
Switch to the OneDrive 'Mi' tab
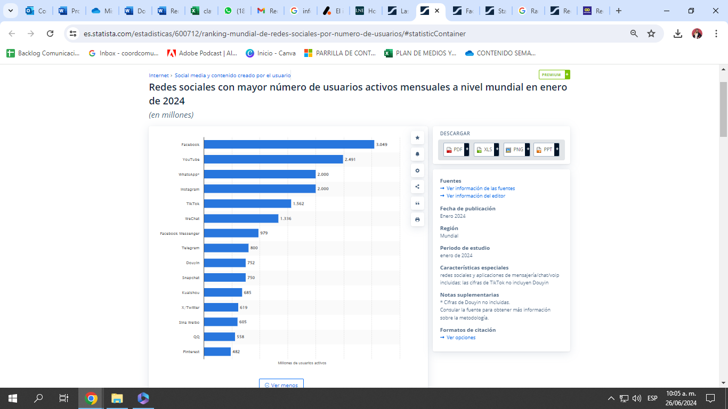102,11
